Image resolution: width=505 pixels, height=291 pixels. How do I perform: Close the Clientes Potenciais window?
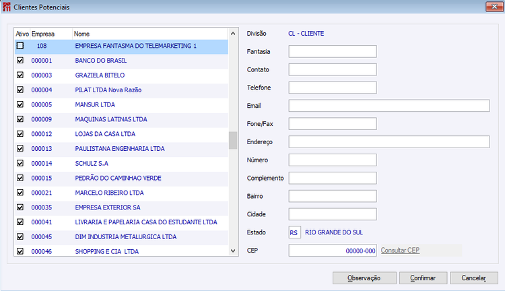click(x=494, y=7)
